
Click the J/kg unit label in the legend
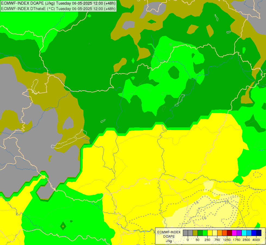click(169, 241)
